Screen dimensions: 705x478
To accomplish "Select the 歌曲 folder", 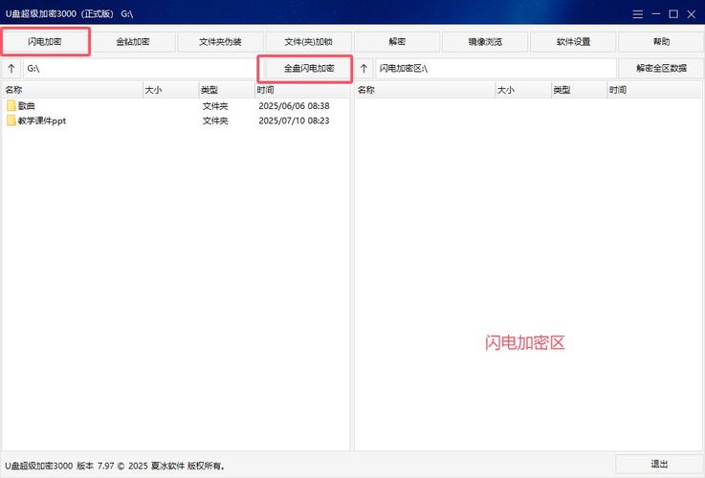I will click(x=175, y=106).
